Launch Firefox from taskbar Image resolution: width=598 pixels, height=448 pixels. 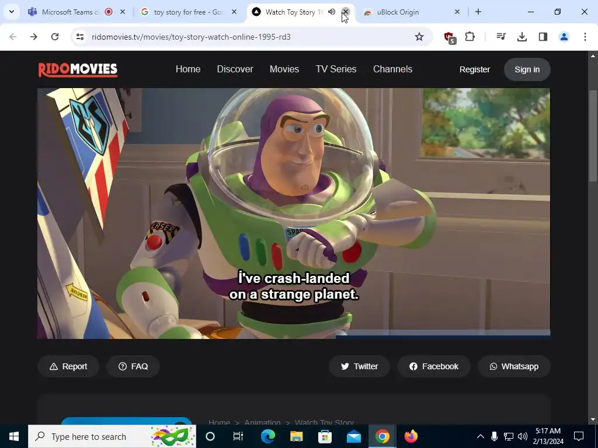pyautogui.click(x=411, y=436)
